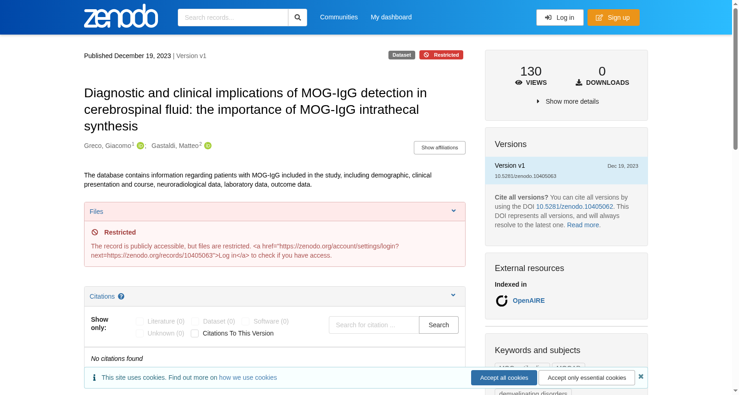This screenshot has width=739, height=395.
Task: Click the Dataset badge
Action: 402,55
